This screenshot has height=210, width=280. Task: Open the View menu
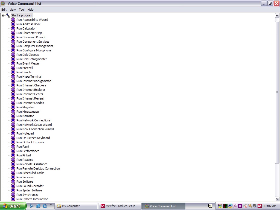13,10
